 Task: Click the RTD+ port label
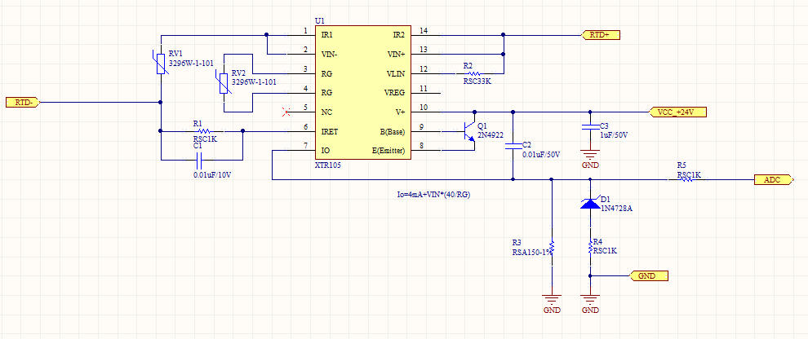[601, 35]
